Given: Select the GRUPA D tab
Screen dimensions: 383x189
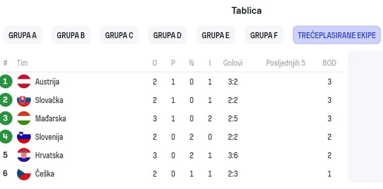Looking at the screenshot, I should pos(167,35).
